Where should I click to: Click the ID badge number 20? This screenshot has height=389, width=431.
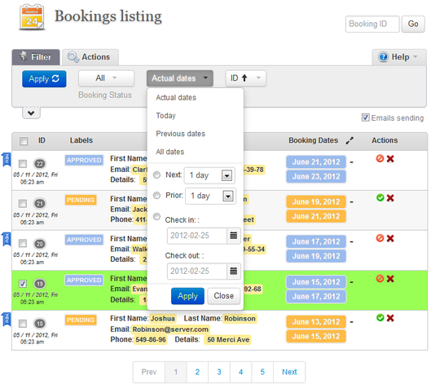[x=40, y=244]
